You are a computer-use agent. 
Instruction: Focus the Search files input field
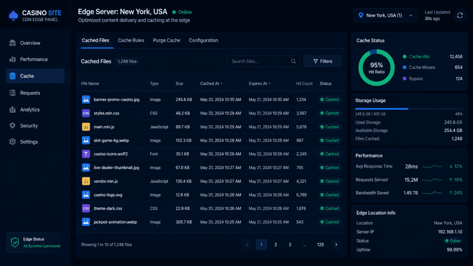click(263, 61)
